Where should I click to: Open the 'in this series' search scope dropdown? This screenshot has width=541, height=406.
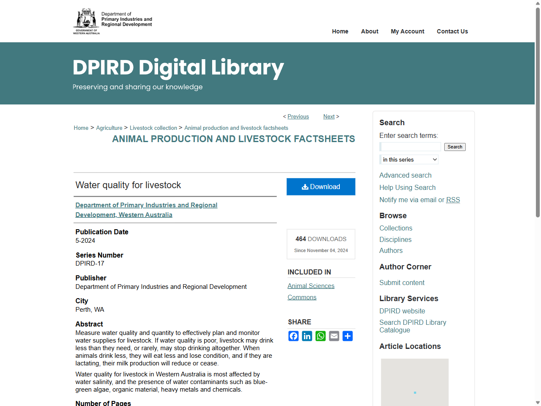409,159
